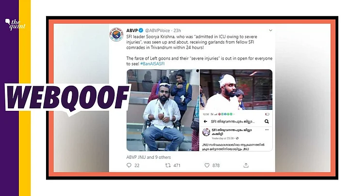Screen dimensions: 349x196
Task: Click The Quint logo
Action: tap(15, 24)
